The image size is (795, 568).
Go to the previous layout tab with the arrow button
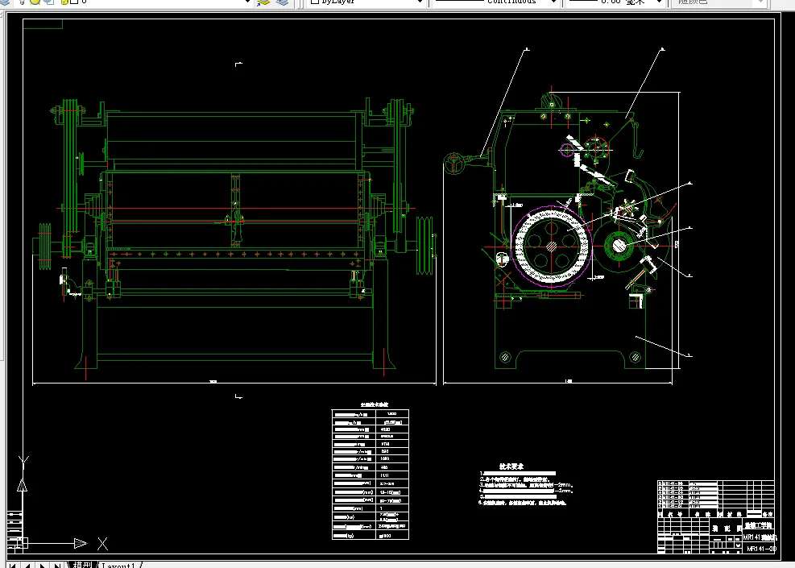(28, 565)
